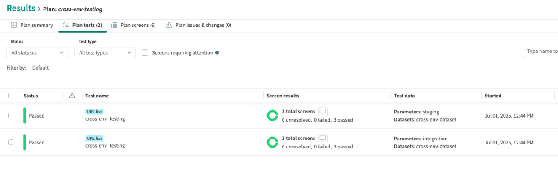Screen dimensions: 558x183
Task: Go back to Results breadcrumb link
Action: tap(21, 8)
